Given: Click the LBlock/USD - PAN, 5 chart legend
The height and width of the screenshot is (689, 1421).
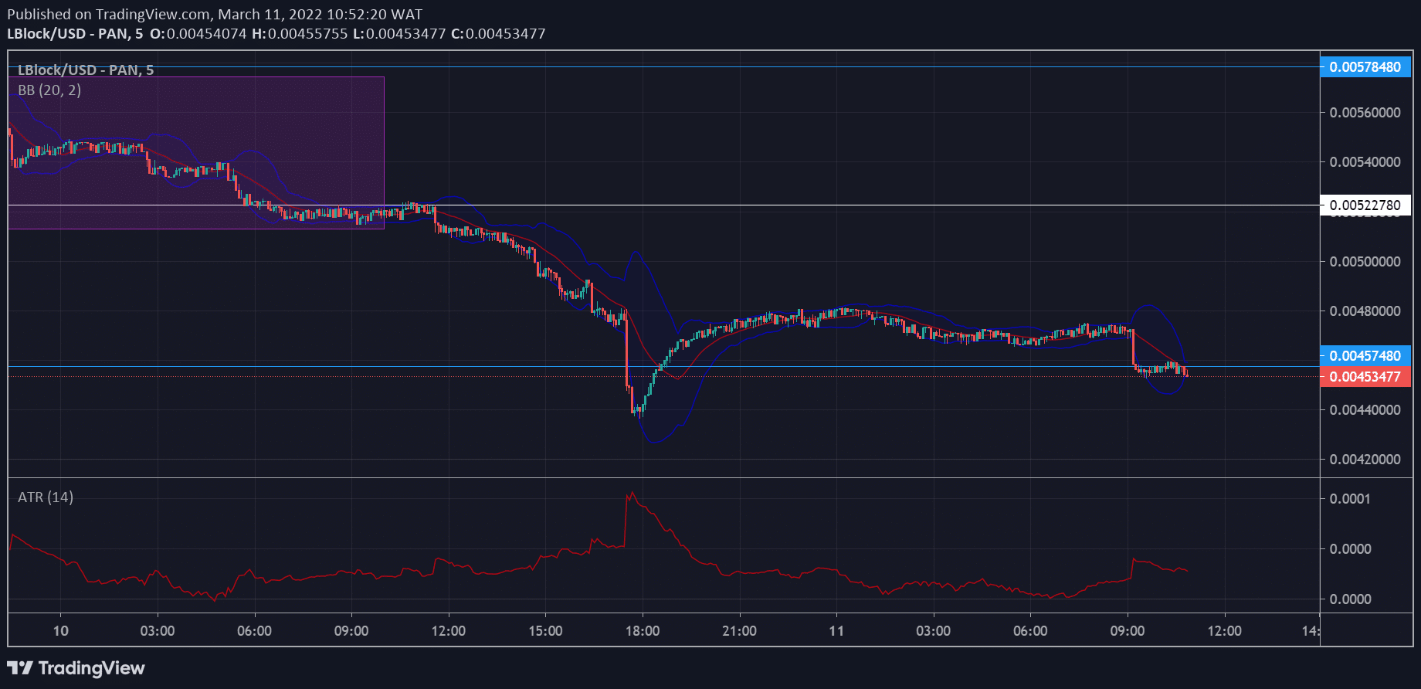Looking at the screenshot, I should point(86,70).
